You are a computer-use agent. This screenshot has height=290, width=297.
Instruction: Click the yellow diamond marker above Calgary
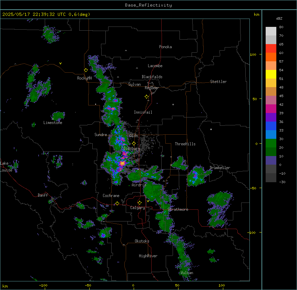tap(140, 203)
